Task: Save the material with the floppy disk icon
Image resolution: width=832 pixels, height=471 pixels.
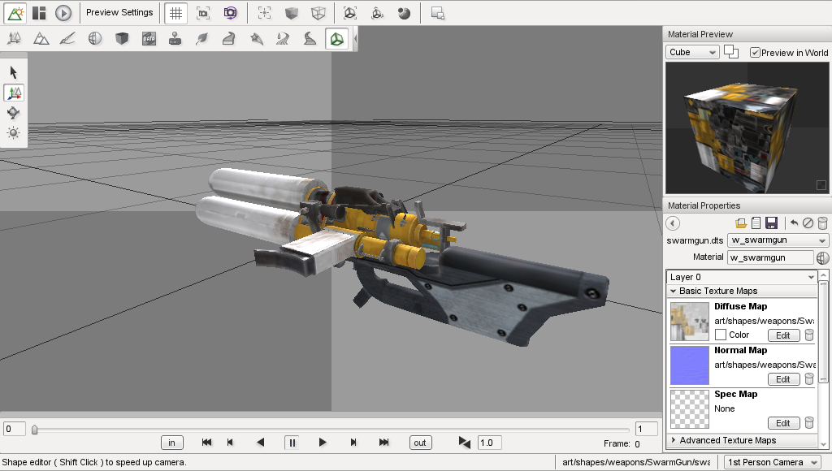Action: pyautogui.click(x=771, y=223)
